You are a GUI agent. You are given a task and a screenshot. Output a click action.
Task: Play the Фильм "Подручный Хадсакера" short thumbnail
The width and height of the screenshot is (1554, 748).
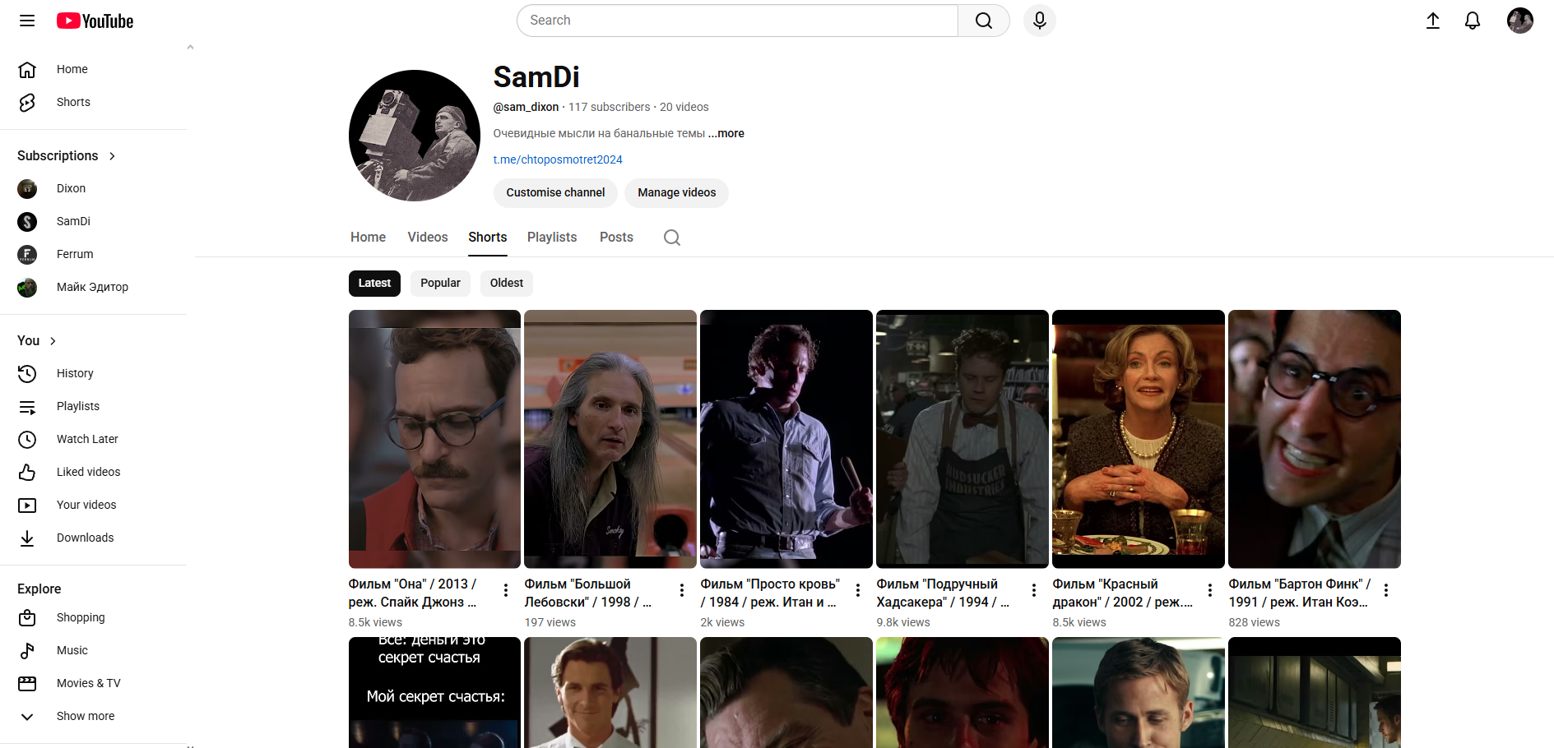pyautogui.click(x=963, y=439)
